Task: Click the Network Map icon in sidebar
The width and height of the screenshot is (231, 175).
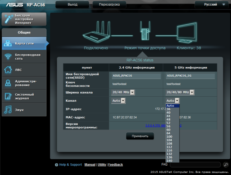Action: [x=8, y=43]
